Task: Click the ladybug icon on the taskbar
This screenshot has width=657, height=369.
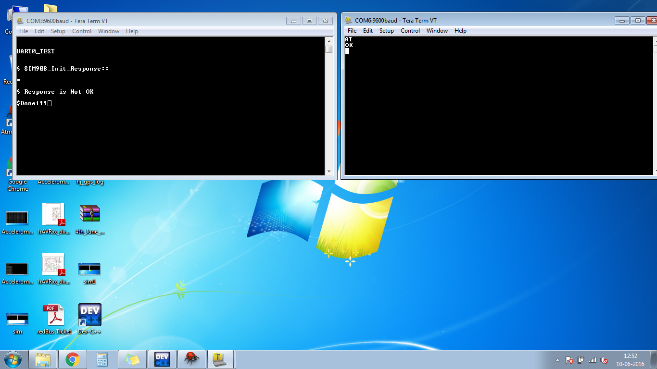Action: coord(191,359)
